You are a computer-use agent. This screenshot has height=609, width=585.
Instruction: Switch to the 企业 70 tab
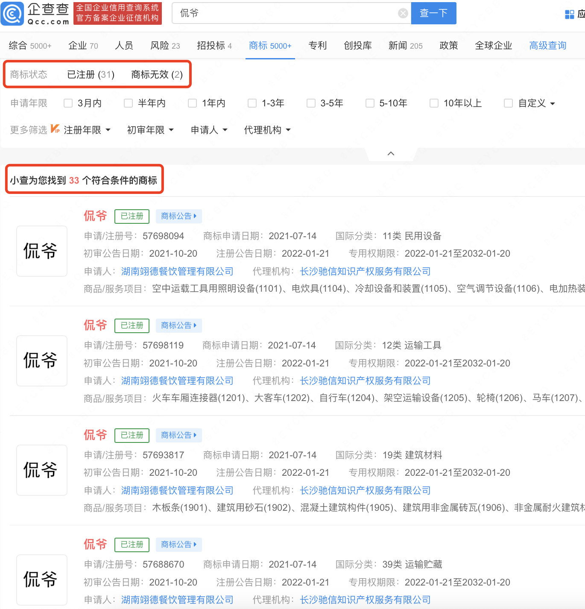pos(83,45)
